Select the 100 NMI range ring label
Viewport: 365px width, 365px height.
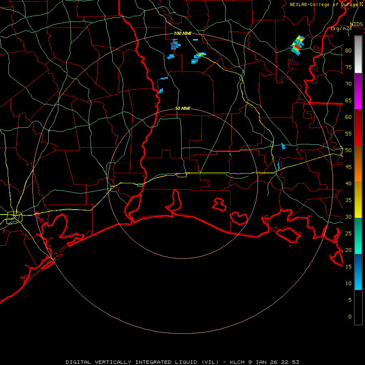[182, 33]
